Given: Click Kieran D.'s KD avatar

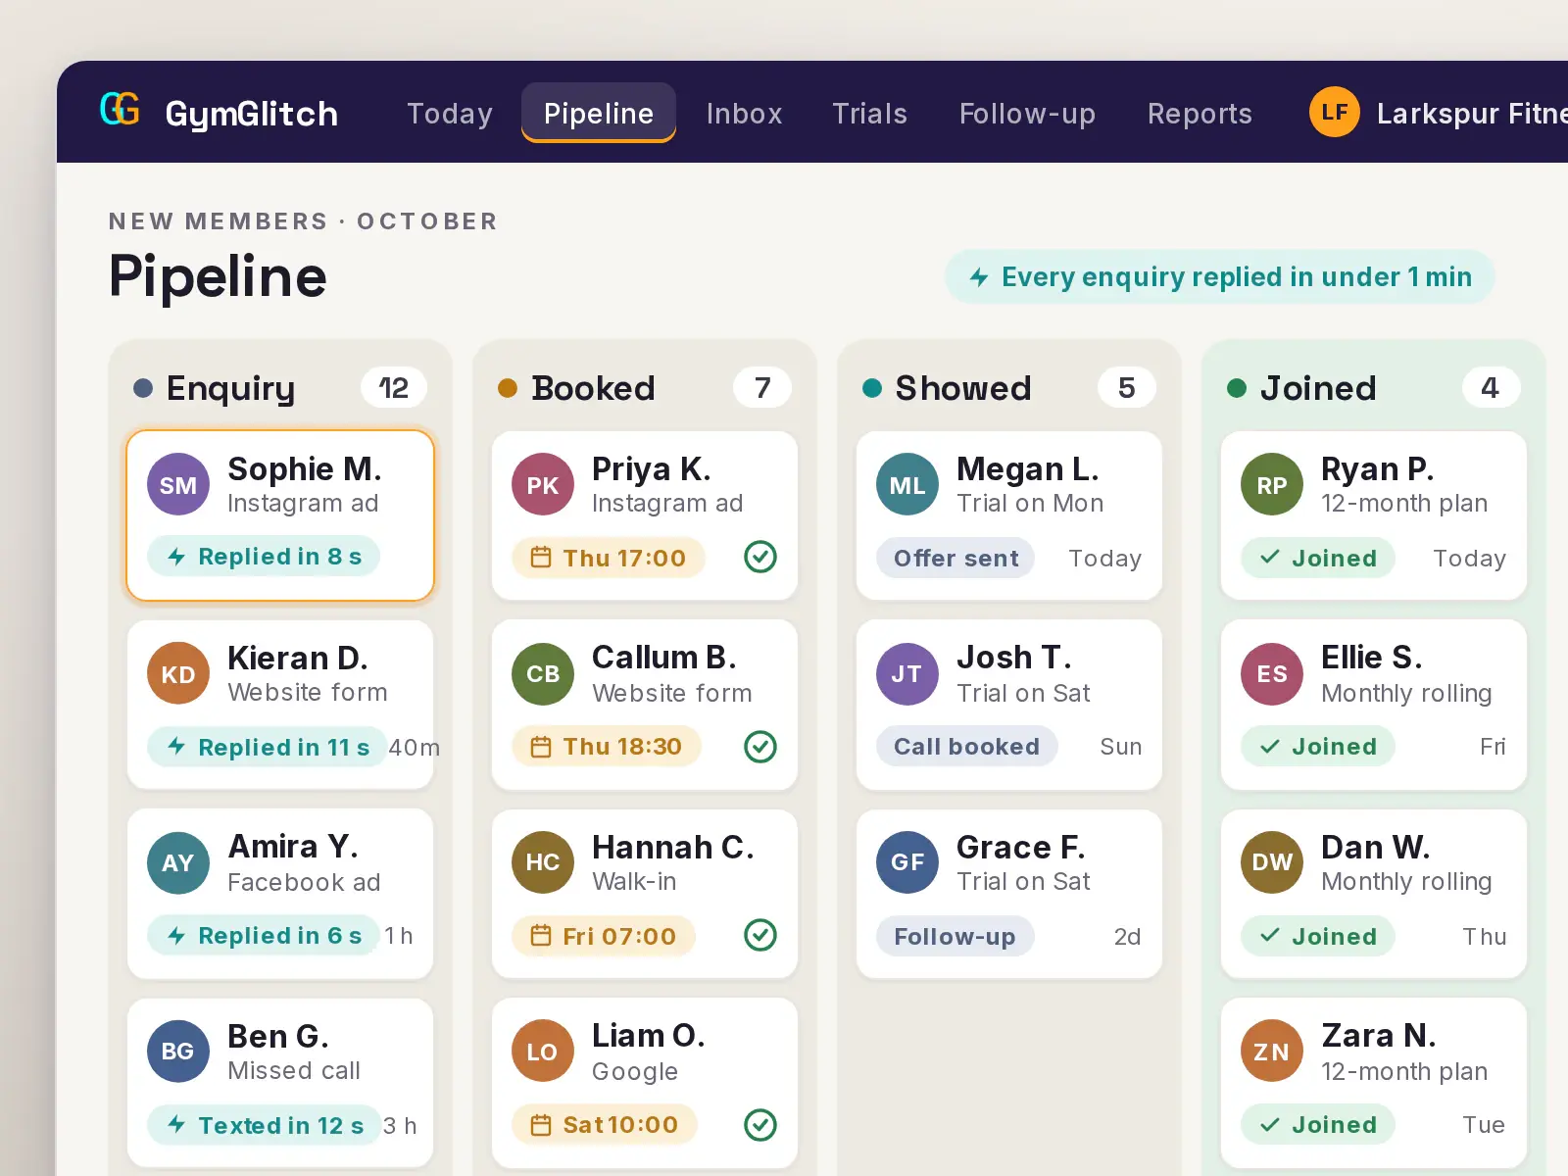Looking at the screenshot, I should pos(178,673).
